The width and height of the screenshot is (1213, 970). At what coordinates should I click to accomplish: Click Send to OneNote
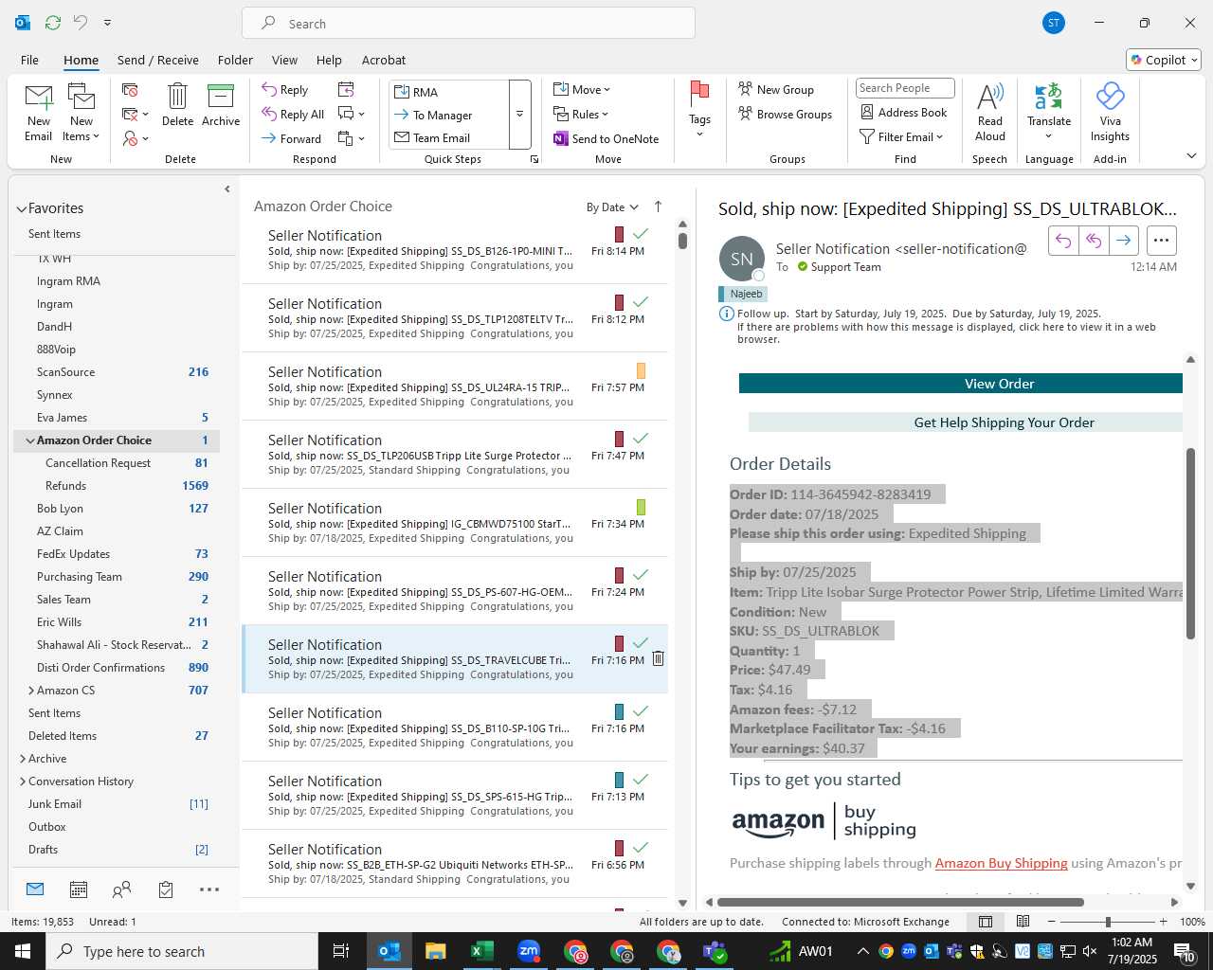click(606, 138)
